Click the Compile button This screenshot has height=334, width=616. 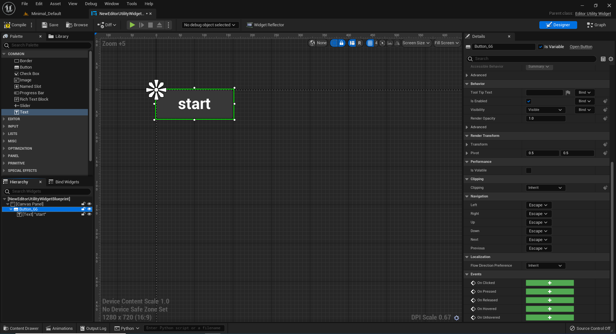click(17, 25)
